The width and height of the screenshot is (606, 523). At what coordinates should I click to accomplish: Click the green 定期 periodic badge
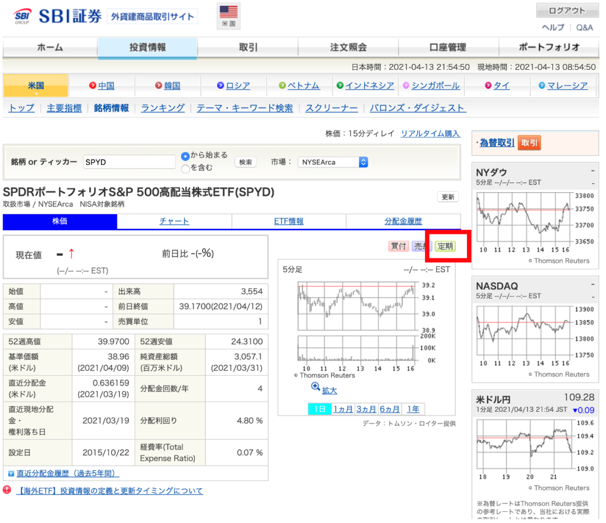(x=445, y=246)
